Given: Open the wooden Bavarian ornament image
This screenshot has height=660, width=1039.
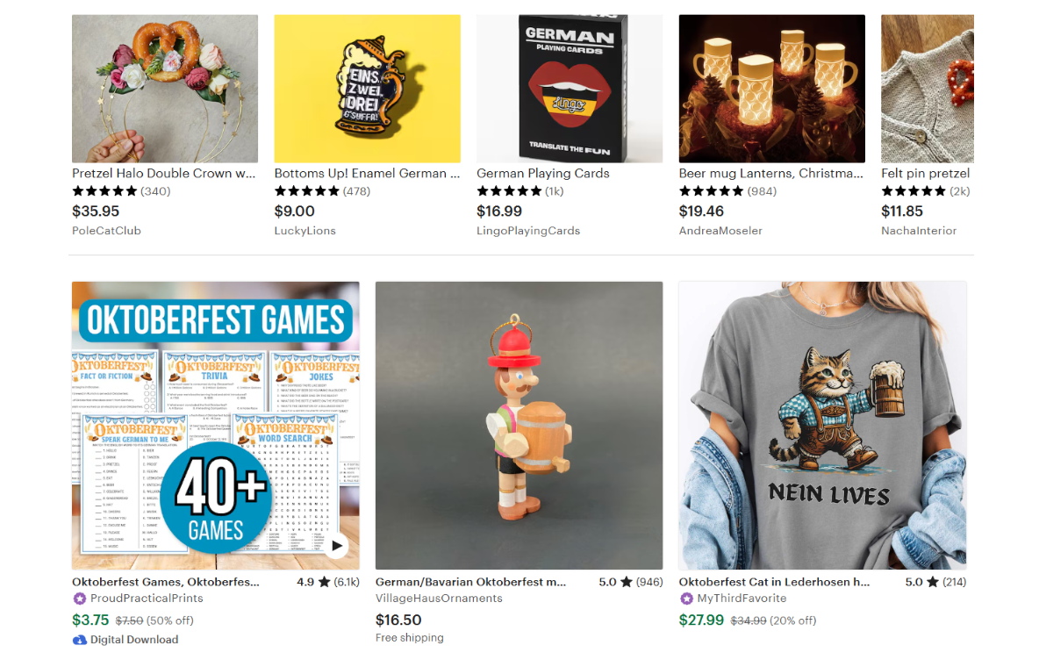Looking at the screenshot, I should click(519, 426).
